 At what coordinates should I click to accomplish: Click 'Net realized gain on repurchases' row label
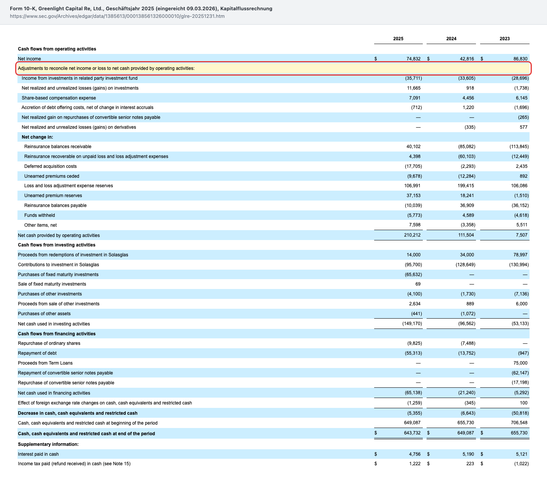pyautogui.click(x=91, y=117)
